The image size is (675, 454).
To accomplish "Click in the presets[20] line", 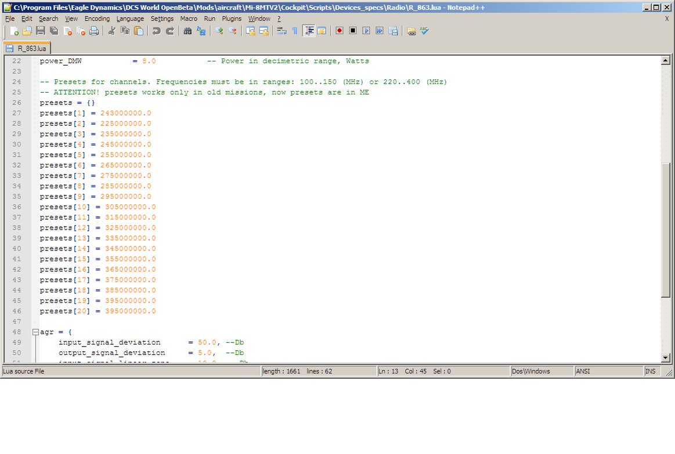I will click(98, 311).
